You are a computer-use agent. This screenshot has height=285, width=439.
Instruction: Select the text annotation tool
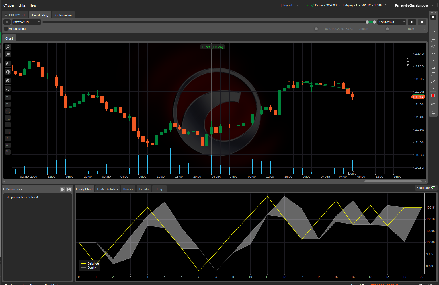tap(433, 87)
